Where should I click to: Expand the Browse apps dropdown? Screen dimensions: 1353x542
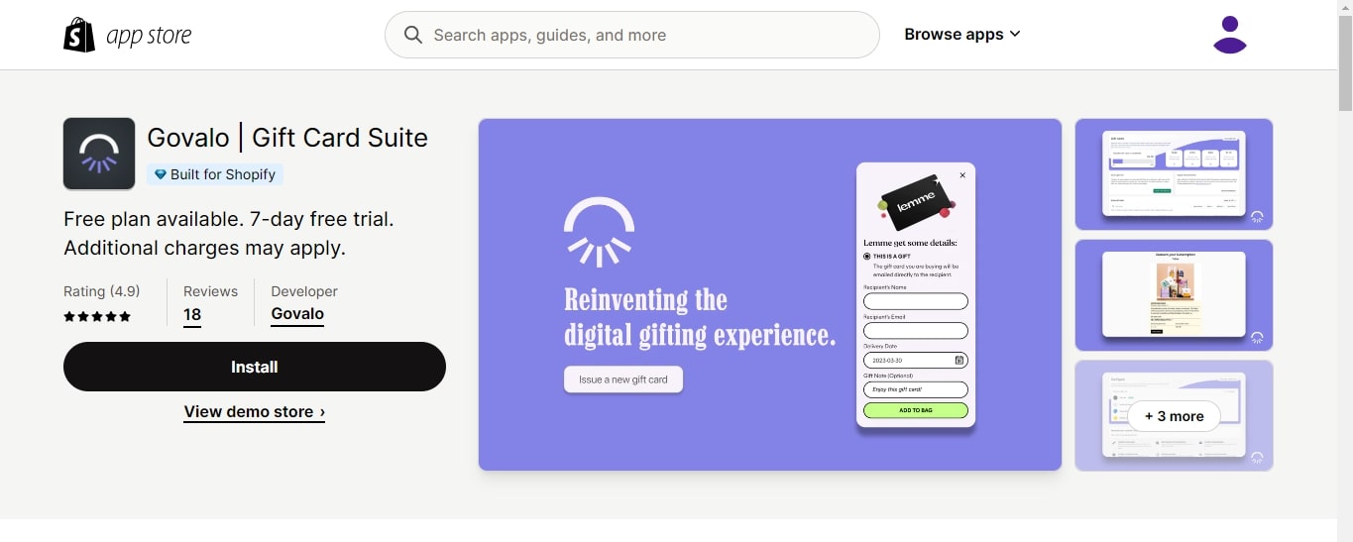961,35
